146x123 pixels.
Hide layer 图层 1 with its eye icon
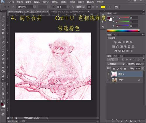(x=109, y=74)
